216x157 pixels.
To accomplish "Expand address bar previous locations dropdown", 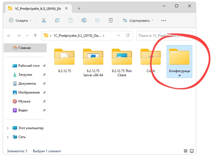I will point(119,35).
